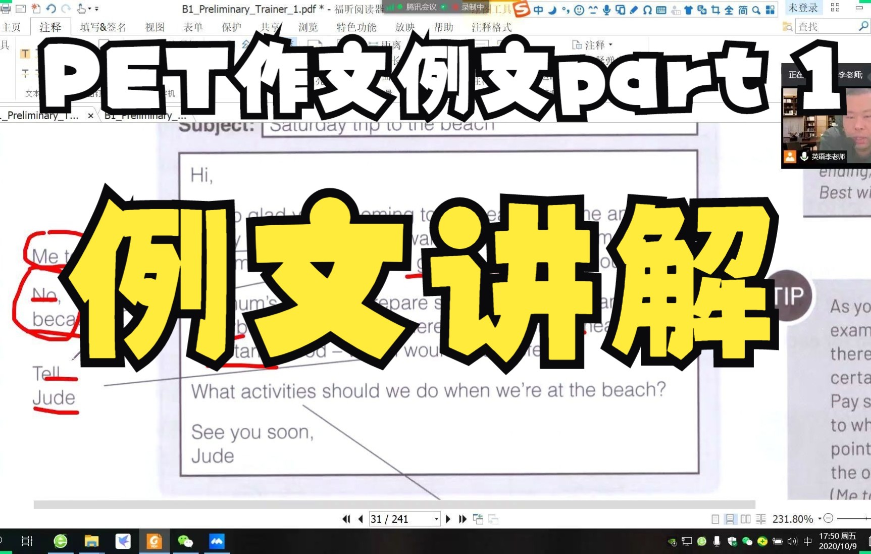Open the 注释 ribbon tab
This screenshot has height=554, width=871.
click(x=50, y=27)
